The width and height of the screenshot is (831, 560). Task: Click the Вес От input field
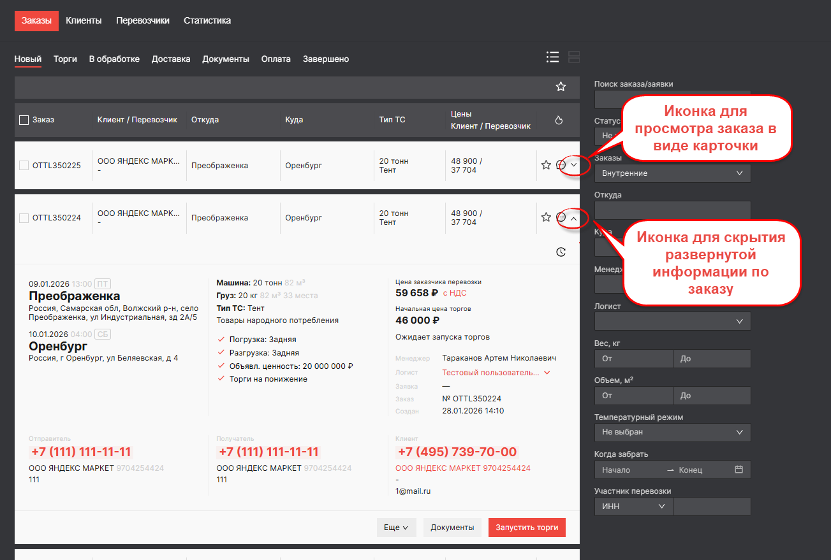(x=633, y=359)
